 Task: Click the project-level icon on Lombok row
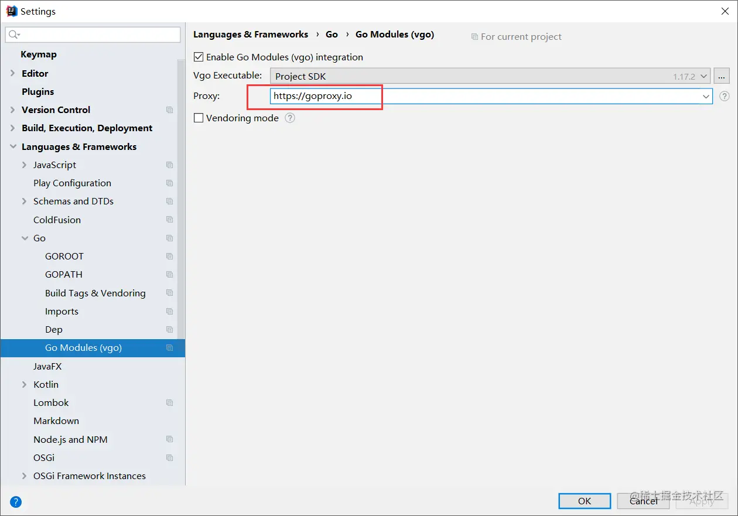pos(170,403)
